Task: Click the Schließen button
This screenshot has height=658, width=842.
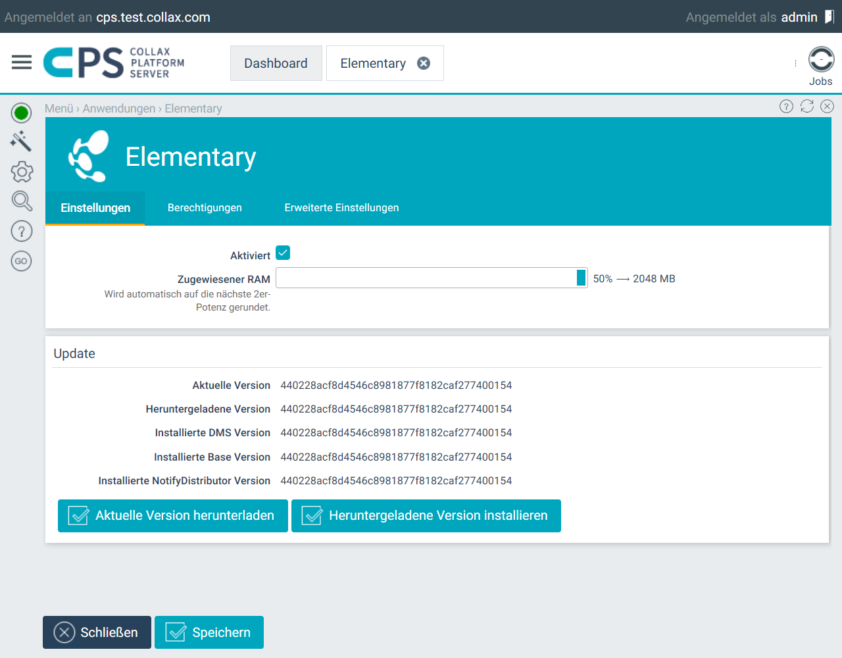Action: [97, 632]
